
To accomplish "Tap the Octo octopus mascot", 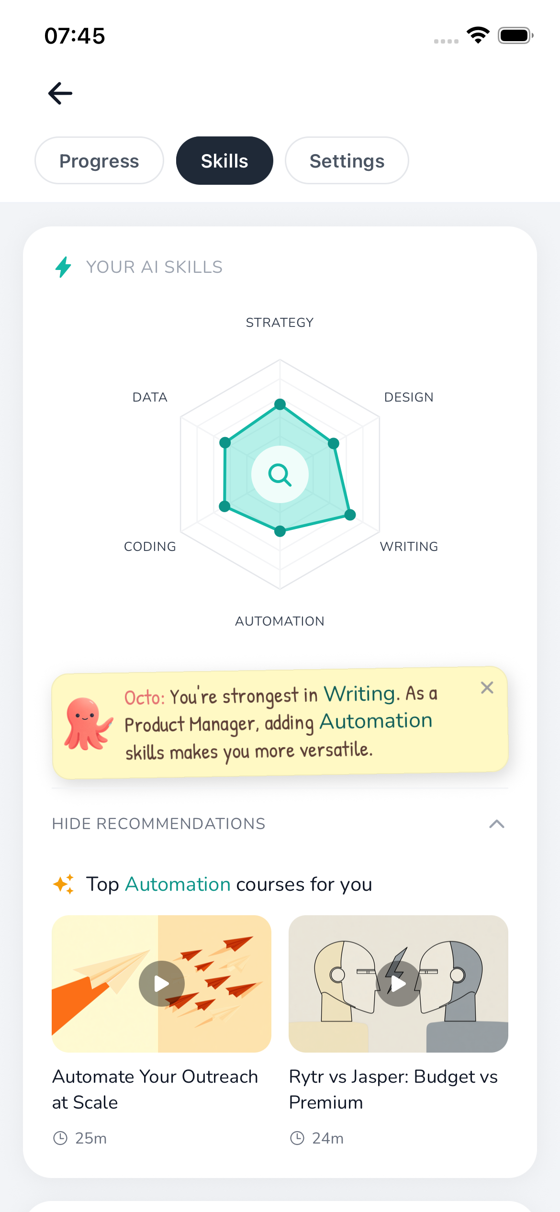I will coord(87,724).
